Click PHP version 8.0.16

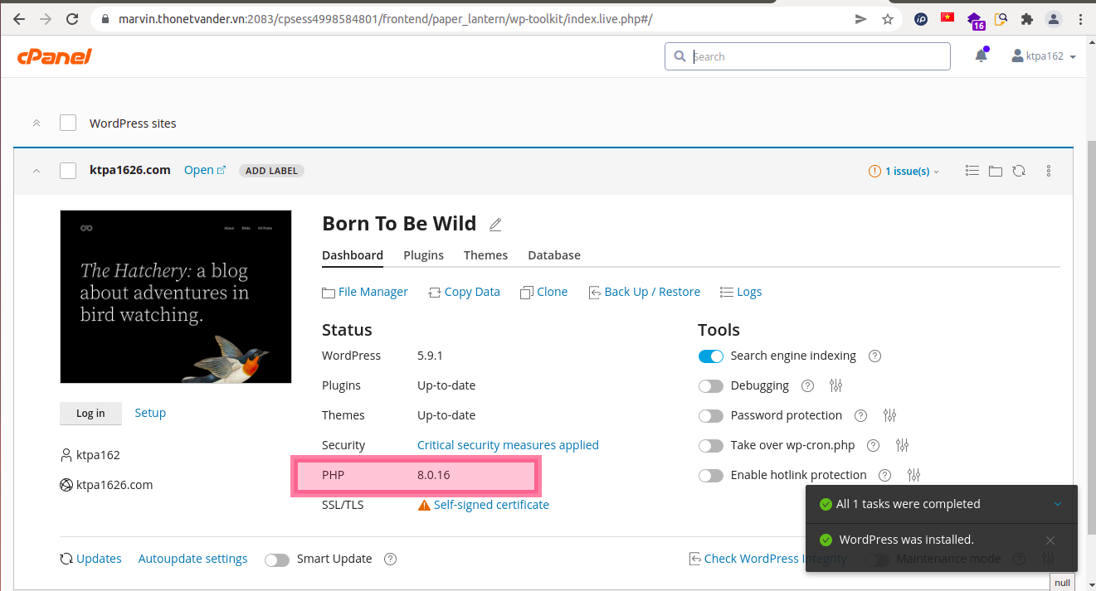pos(433,475)
